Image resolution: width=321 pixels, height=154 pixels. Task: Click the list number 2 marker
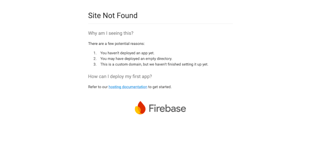95,59
